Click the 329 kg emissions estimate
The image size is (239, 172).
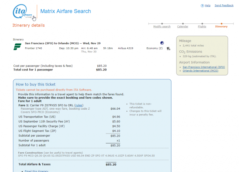tap(199, 56)
